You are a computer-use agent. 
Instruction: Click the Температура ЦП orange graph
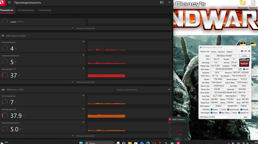[106, 116]
